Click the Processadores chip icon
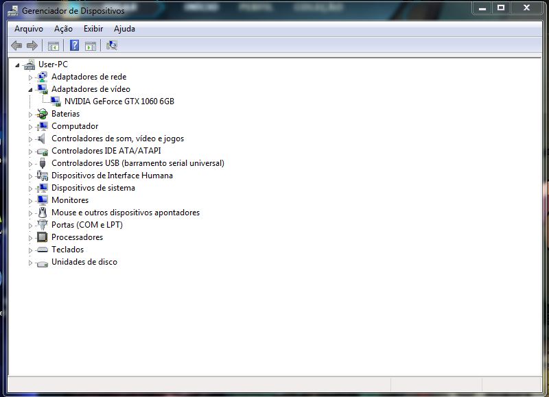Screen dimensions: 549x397 (43, 237)
